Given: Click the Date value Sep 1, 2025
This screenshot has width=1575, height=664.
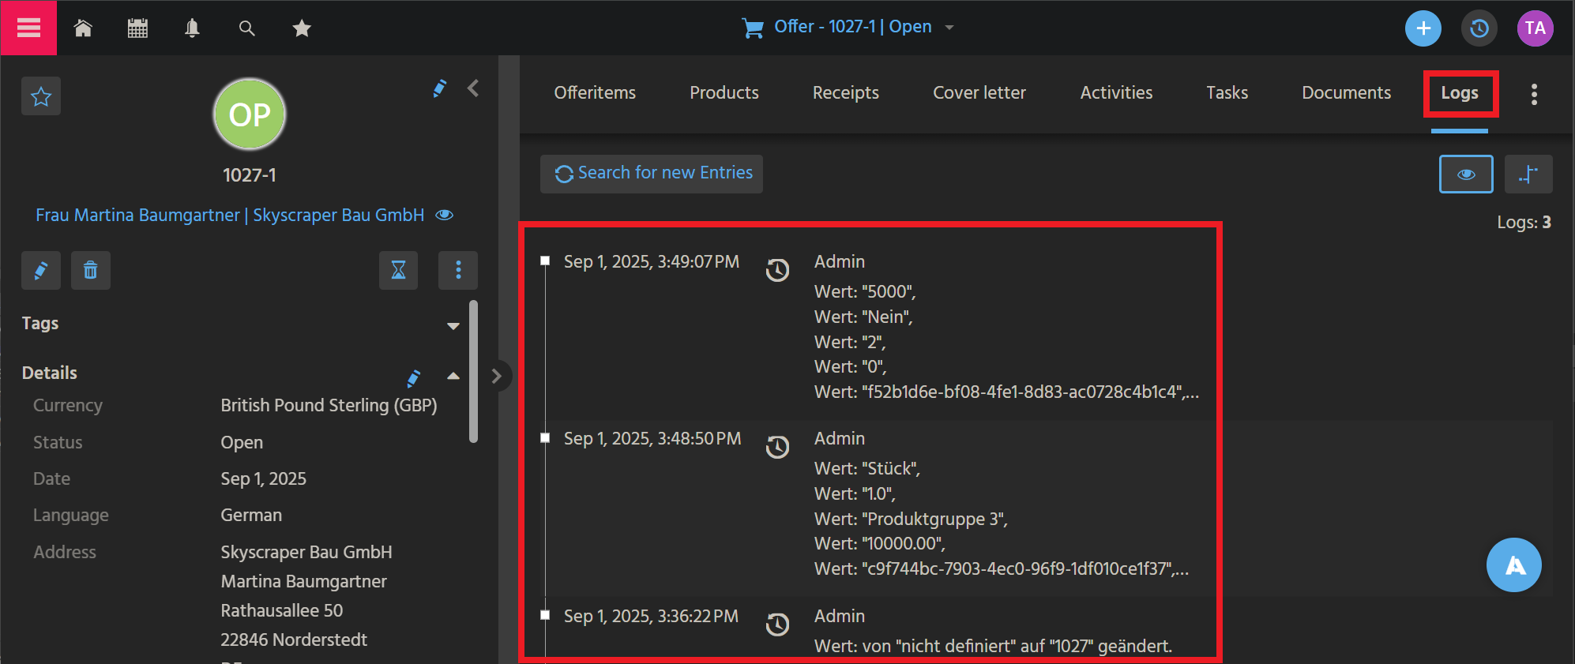Looking at the screenshot, I should (x=263, y=478).
